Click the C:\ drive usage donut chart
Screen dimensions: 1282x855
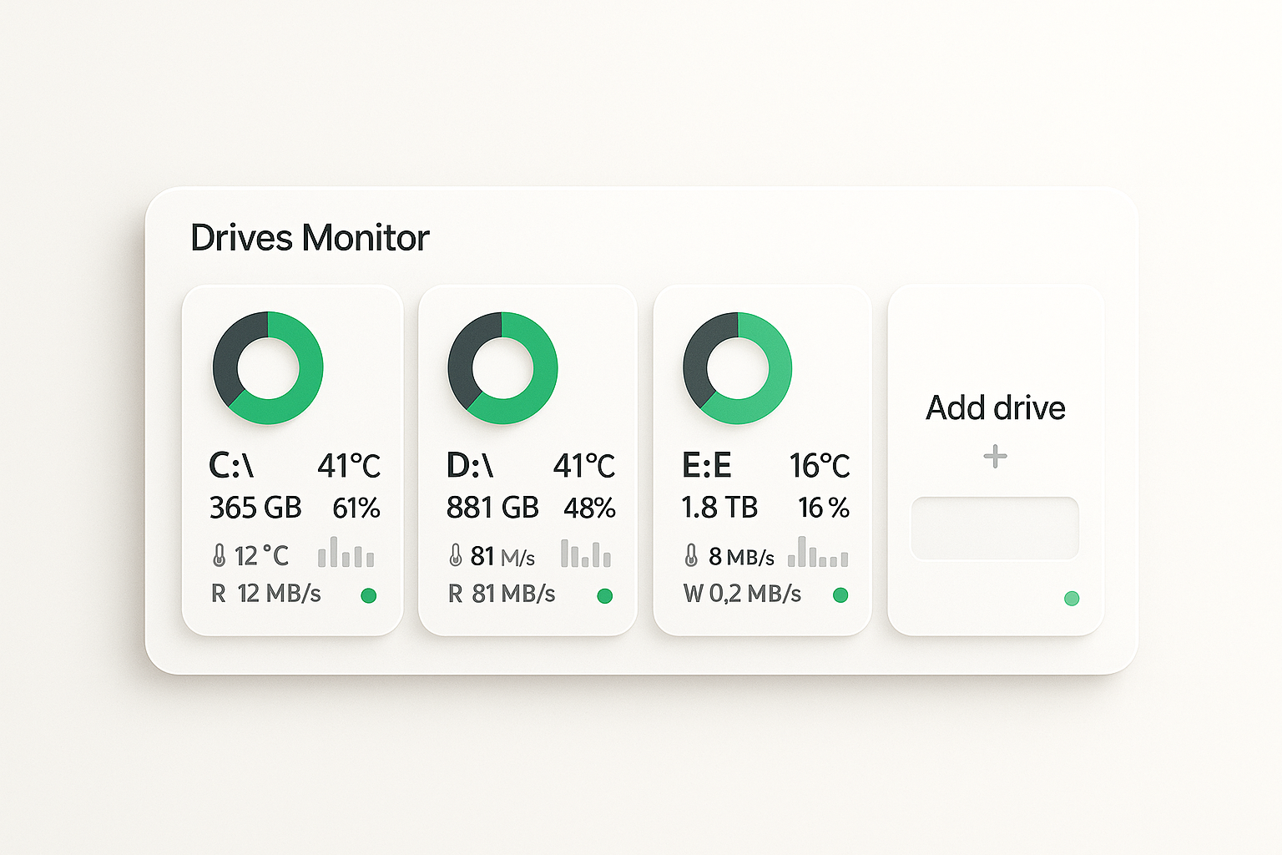[x=268, y=368]
